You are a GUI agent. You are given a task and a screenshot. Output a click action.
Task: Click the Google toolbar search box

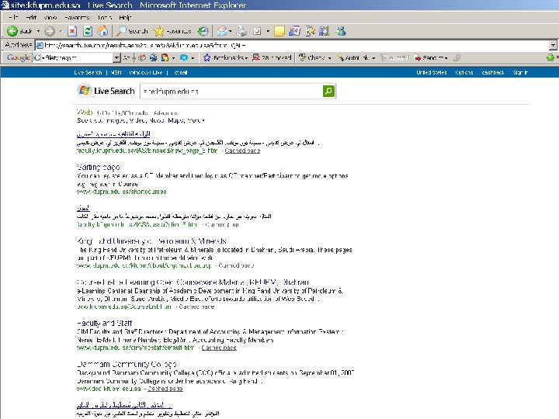tap(73, 57)
